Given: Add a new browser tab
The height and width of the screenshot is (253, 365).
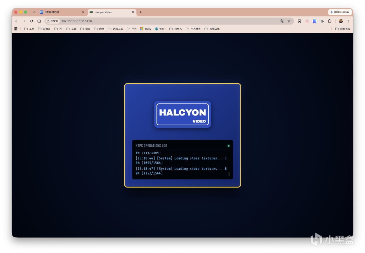Looking at the screenshot, I should (141, 12).
